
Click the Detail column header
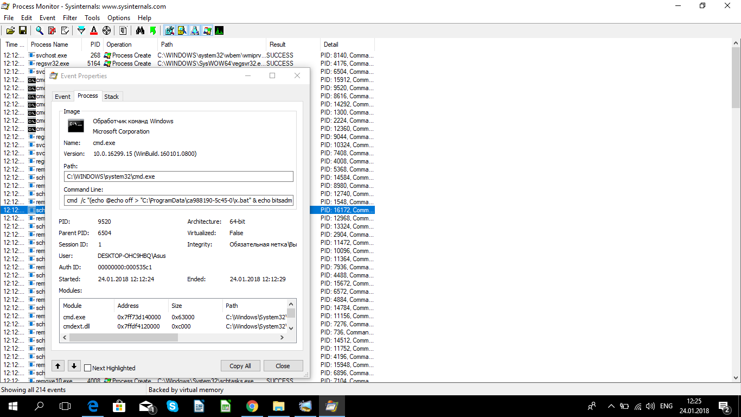(347, 45)
